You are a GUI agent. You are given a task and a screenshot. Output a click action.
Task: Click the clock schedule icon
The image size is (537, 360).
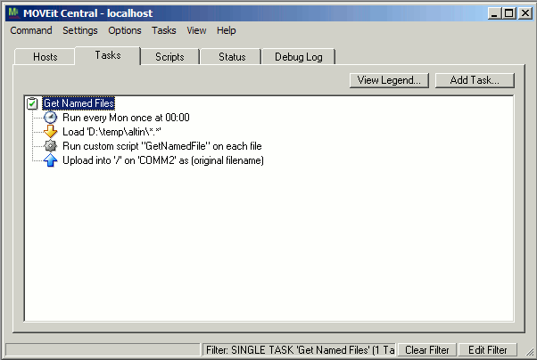[x=50, y=118]
